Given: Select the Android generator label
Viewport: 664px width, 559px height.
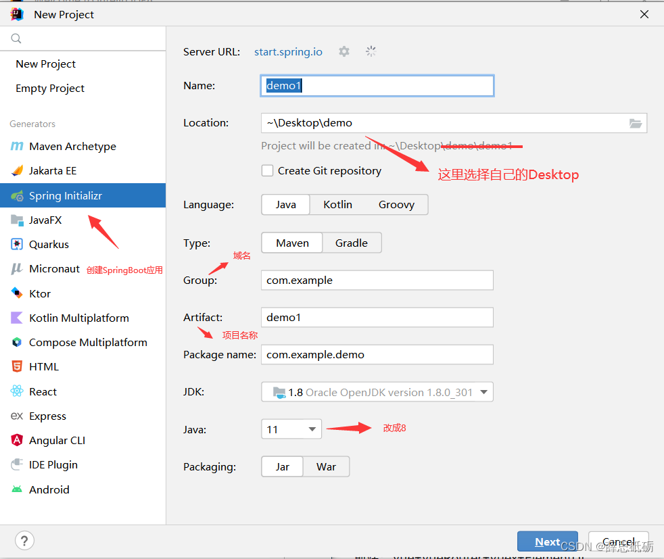Looking at the screenshot, I should click(x=49, y=489).
